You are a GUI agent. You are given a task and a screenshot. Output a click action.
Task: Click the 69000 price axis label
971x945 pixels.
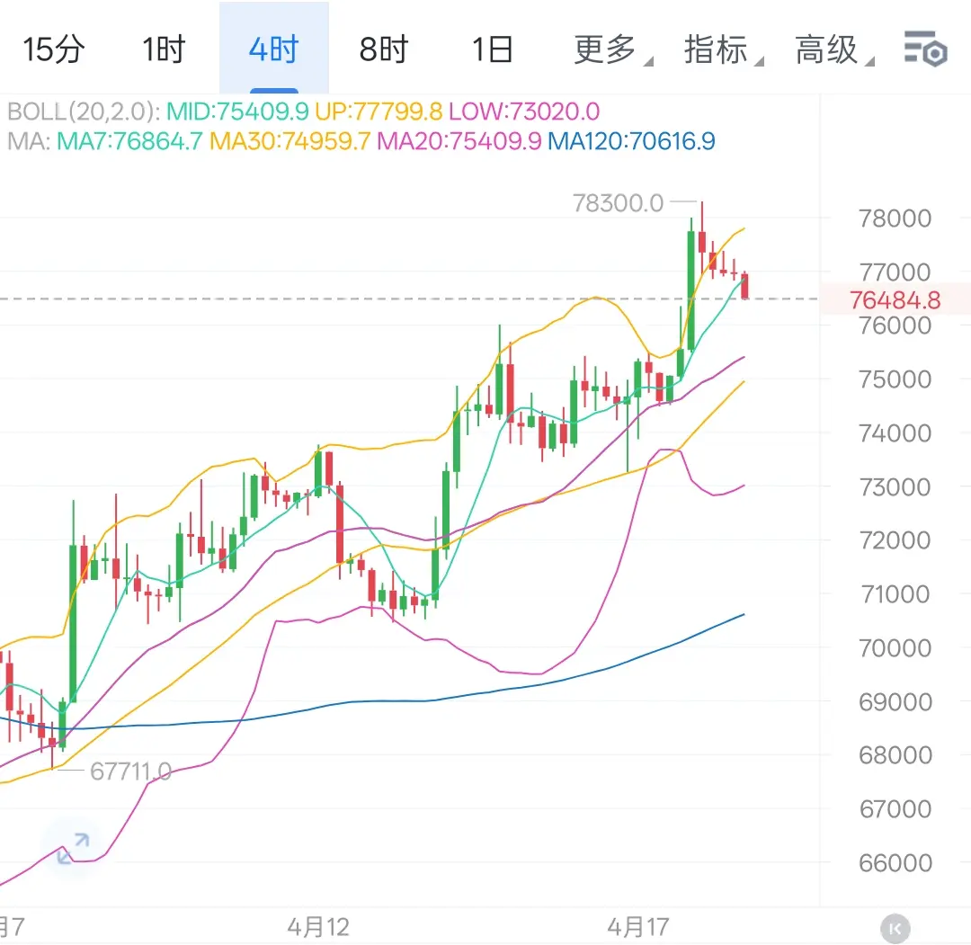pos(895,702)
